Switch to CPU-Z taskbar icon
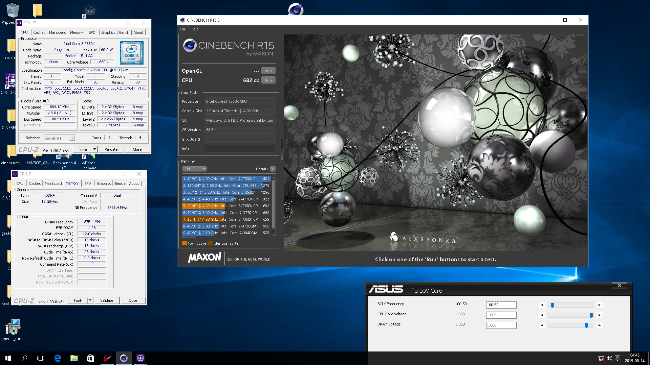Screen dimensions: 650x365 click(x=140, y=358)
